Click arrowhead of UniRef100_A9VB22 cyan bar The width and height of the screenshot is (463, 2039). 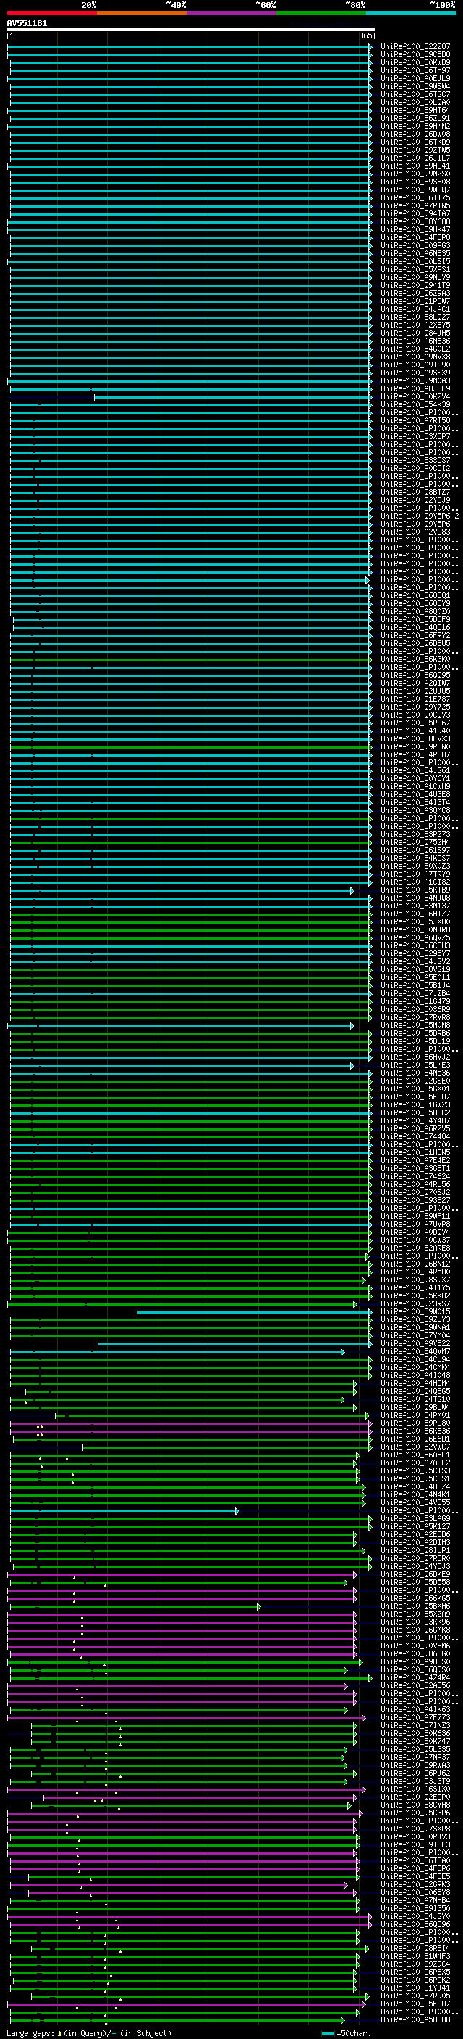[x=370, y=1343]
